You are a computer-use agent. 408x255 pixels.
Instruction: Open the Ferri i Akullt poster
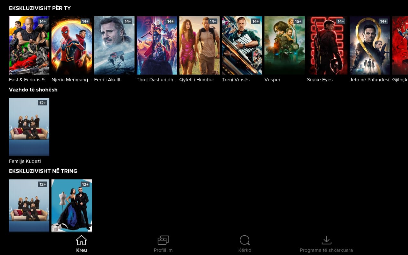114,46
